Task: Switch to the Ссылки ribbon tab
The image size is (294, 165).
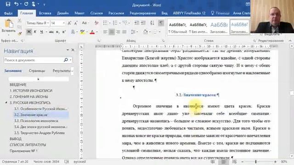Action: (96, 13)
